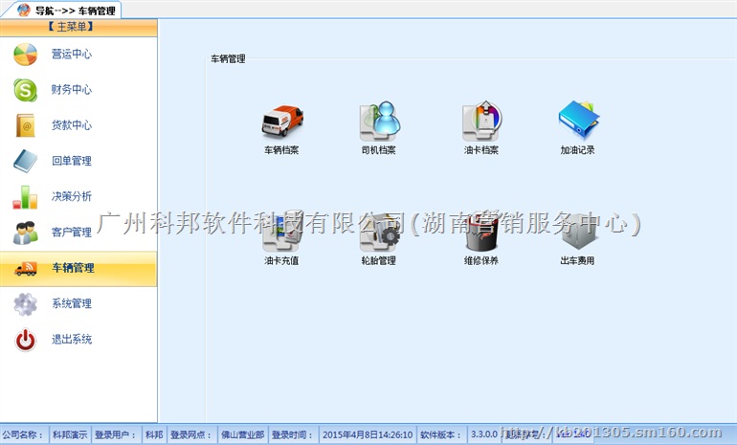Click the 油卡充值 label
Viewport: 737px width, 445px height.
tap(281, 261)
